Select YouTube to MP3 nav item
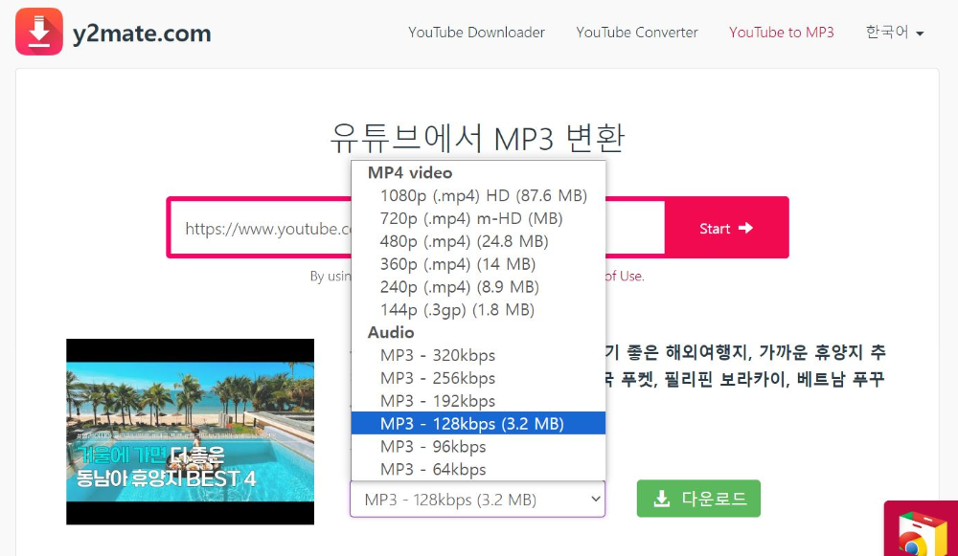Screen dimensions: 958x556 [782, 33]
